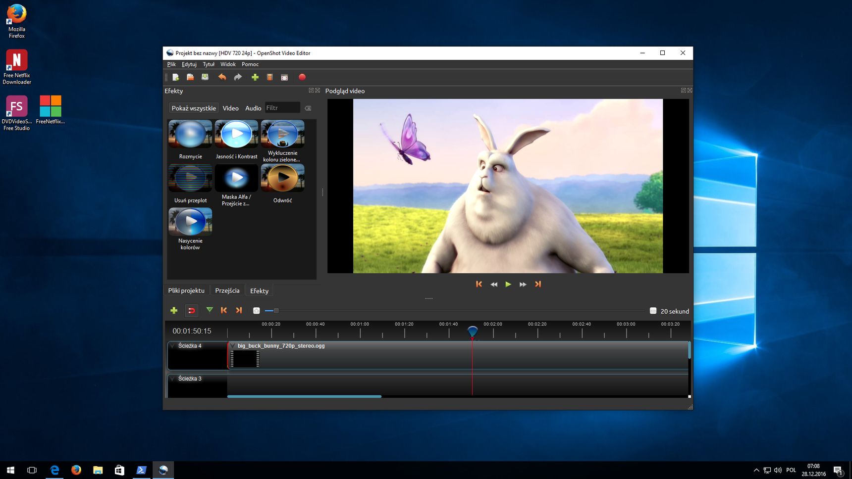Click the zoom-out icon left of zoom slider
The height and width of the screenshot is (479, 852).
tap(257, 311)
